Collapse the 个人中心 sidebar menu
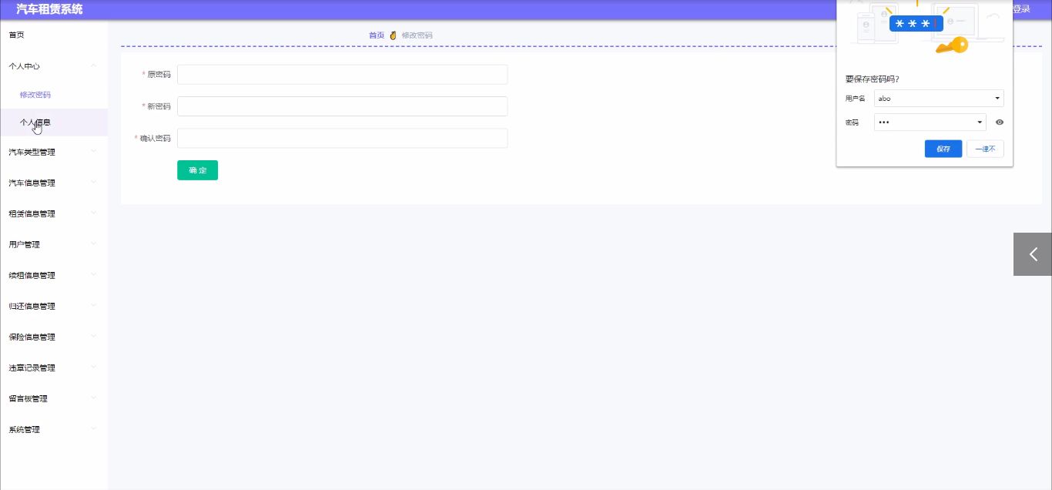1052x490 pixels. 54,66
